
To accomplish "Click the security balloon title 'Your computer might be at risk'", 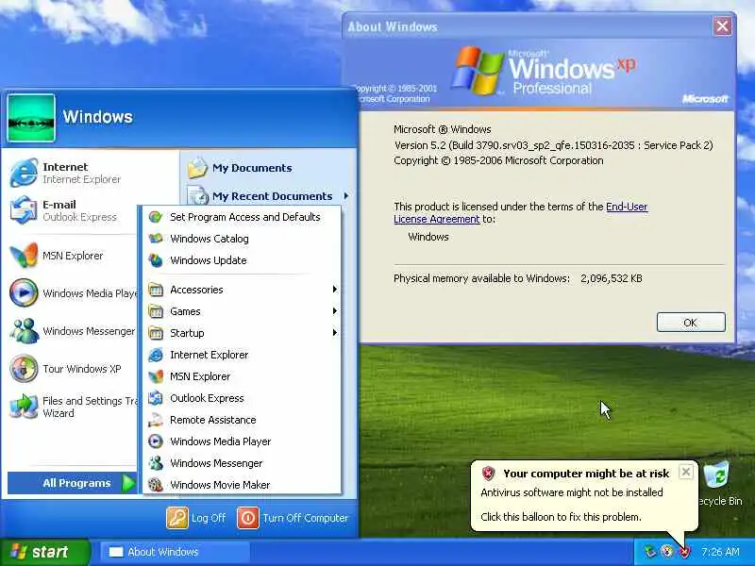I will point(586,474).
